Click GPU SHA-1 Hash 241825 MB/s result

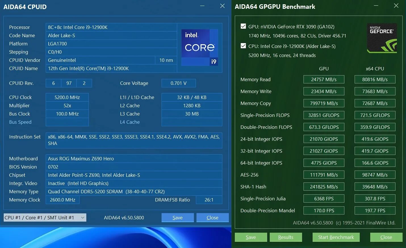324,187
